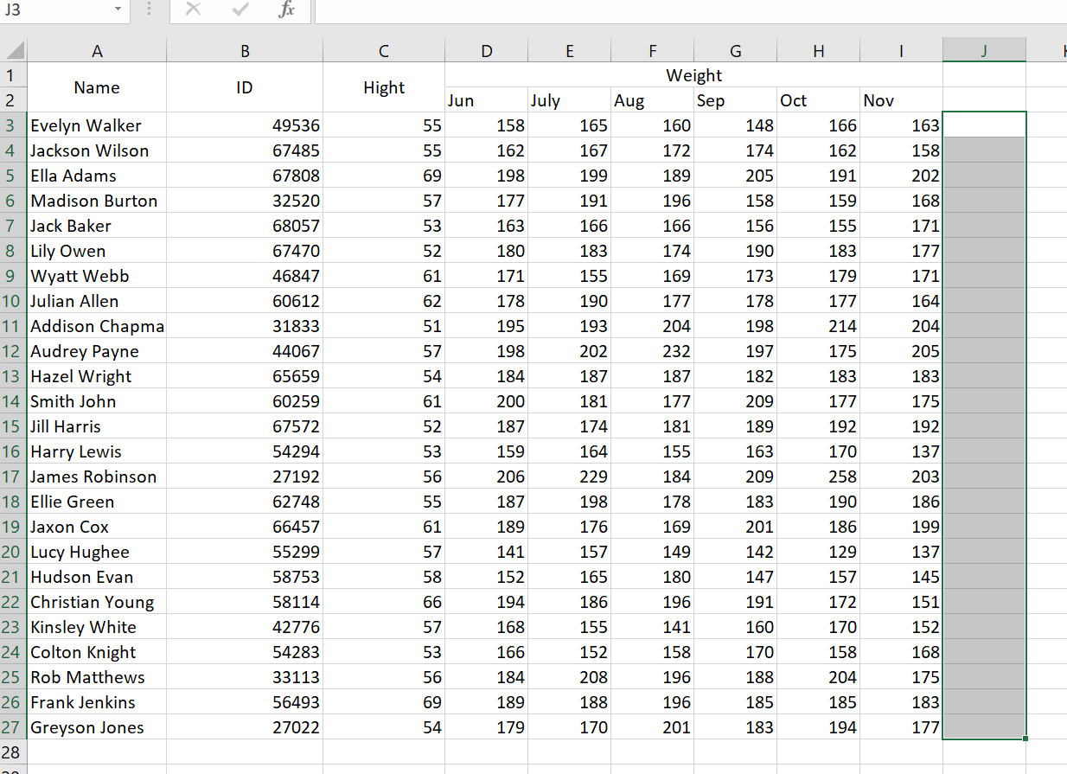Select row 3 header
The image size is (1067, 774).
coord(12,125)
